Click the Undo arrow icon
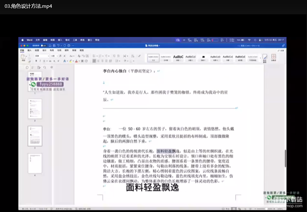 pos(58,45)
